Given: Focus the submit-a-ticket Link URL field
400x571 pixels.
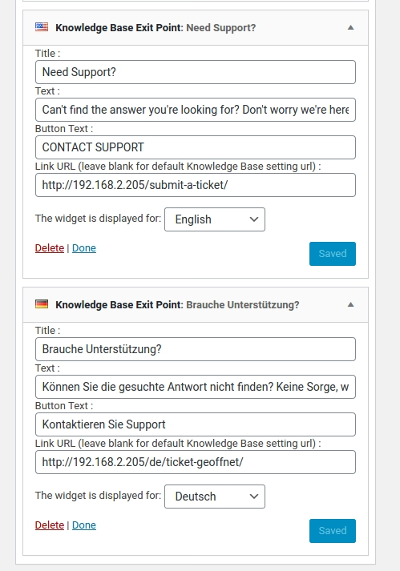Looking at the screenshot, I should coord(196,185).
